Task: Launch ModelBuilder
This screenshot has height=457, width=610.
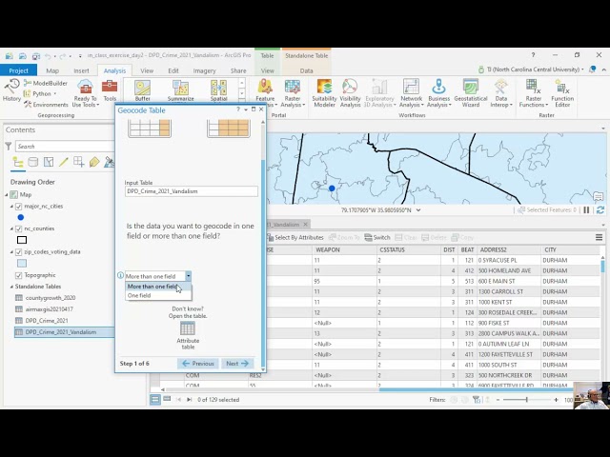Action: pos(46,83)
